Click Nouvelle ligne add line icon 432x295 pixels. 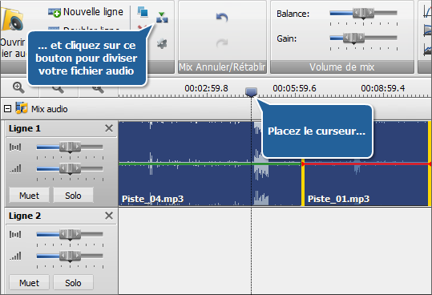pyautogui.click(x=55, y=12)
